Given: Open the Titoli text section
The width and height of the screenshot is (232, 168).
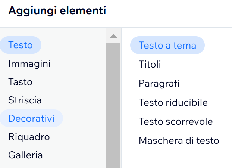Looking at the screenshot, I should pos(150,64).
